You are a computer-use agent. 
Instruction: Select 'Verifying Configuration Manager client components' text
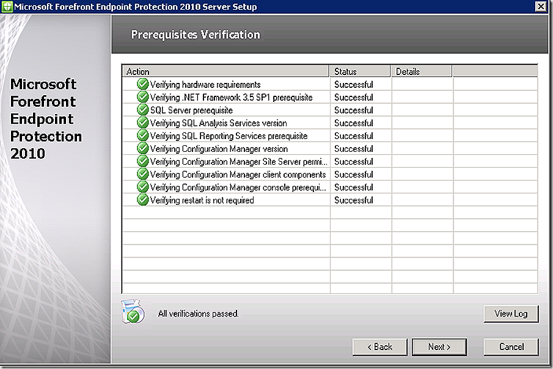tap(238, 174)
